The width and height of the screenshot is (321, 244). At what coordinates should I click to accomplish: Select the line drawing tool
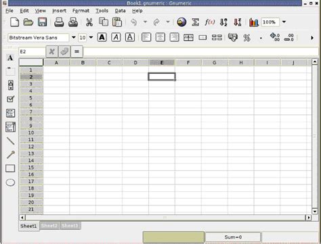[10, 141]
